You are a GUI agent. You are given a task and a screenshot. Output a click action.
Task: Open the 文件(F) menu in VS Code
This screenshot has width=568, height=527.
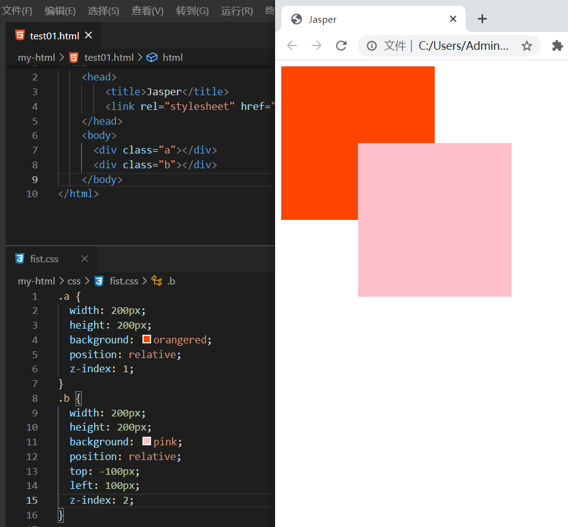coord(17,11)
